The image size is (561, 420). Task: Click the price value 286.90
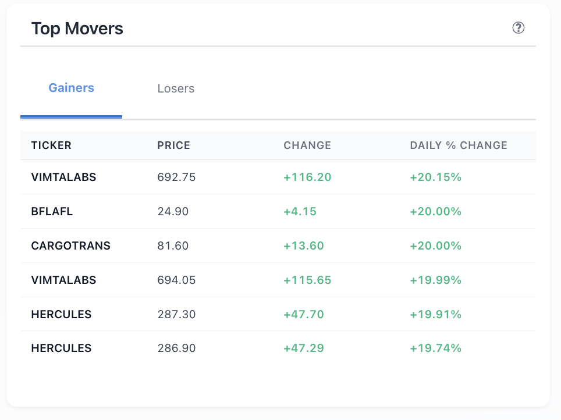(x=176, y=348)
